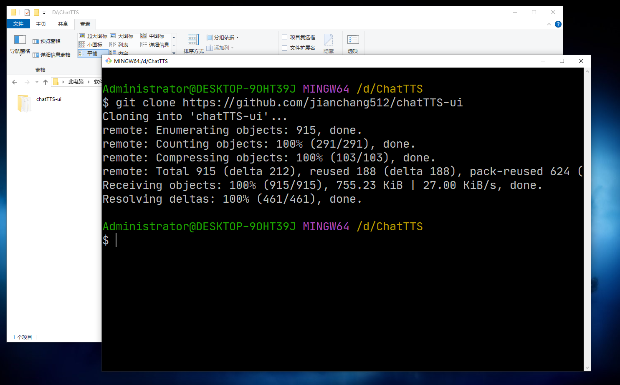620x385 pixels.
Task: Open customize quick access toolbar dropdown
Action: pyautogui.click(x=44, y=13)
